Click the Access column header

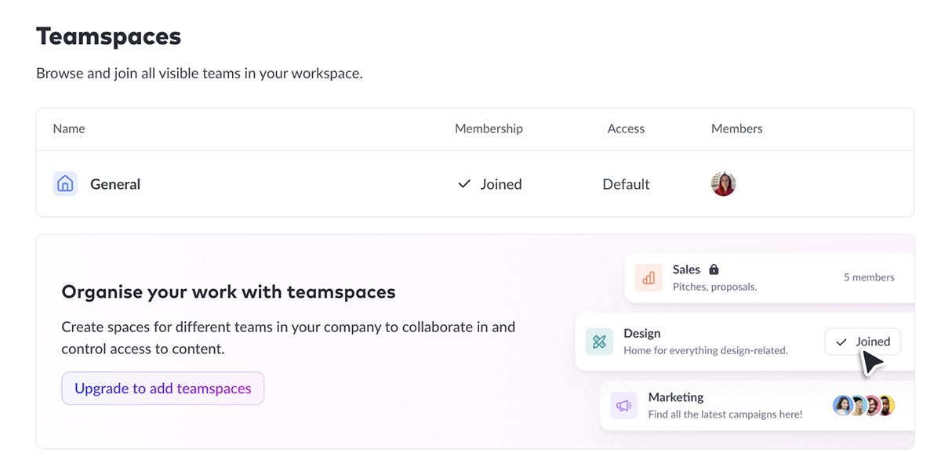[626, 128]
